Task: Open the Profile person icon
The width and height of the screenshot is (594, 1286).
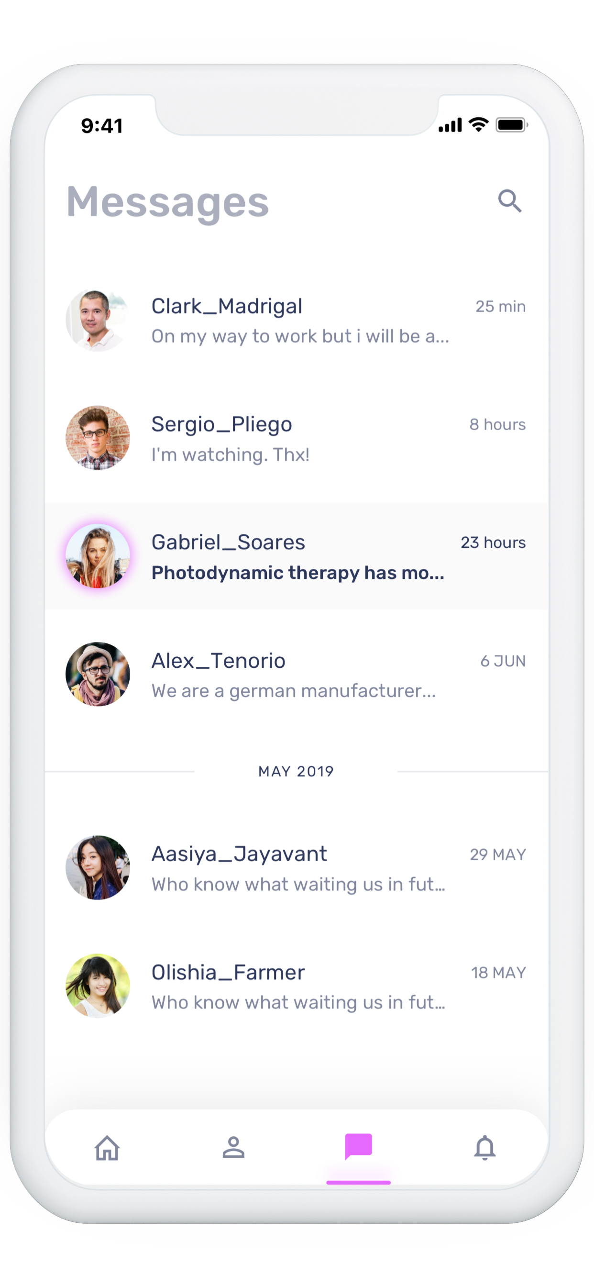Action: point(233,1147)
